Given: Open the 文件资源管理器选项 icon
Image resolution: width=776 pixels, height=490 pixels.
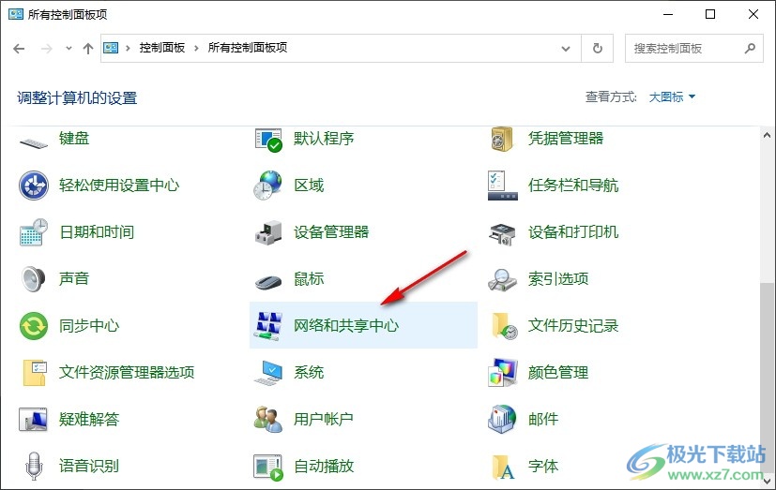Looking at the screenshot, I should pos(35,373).
